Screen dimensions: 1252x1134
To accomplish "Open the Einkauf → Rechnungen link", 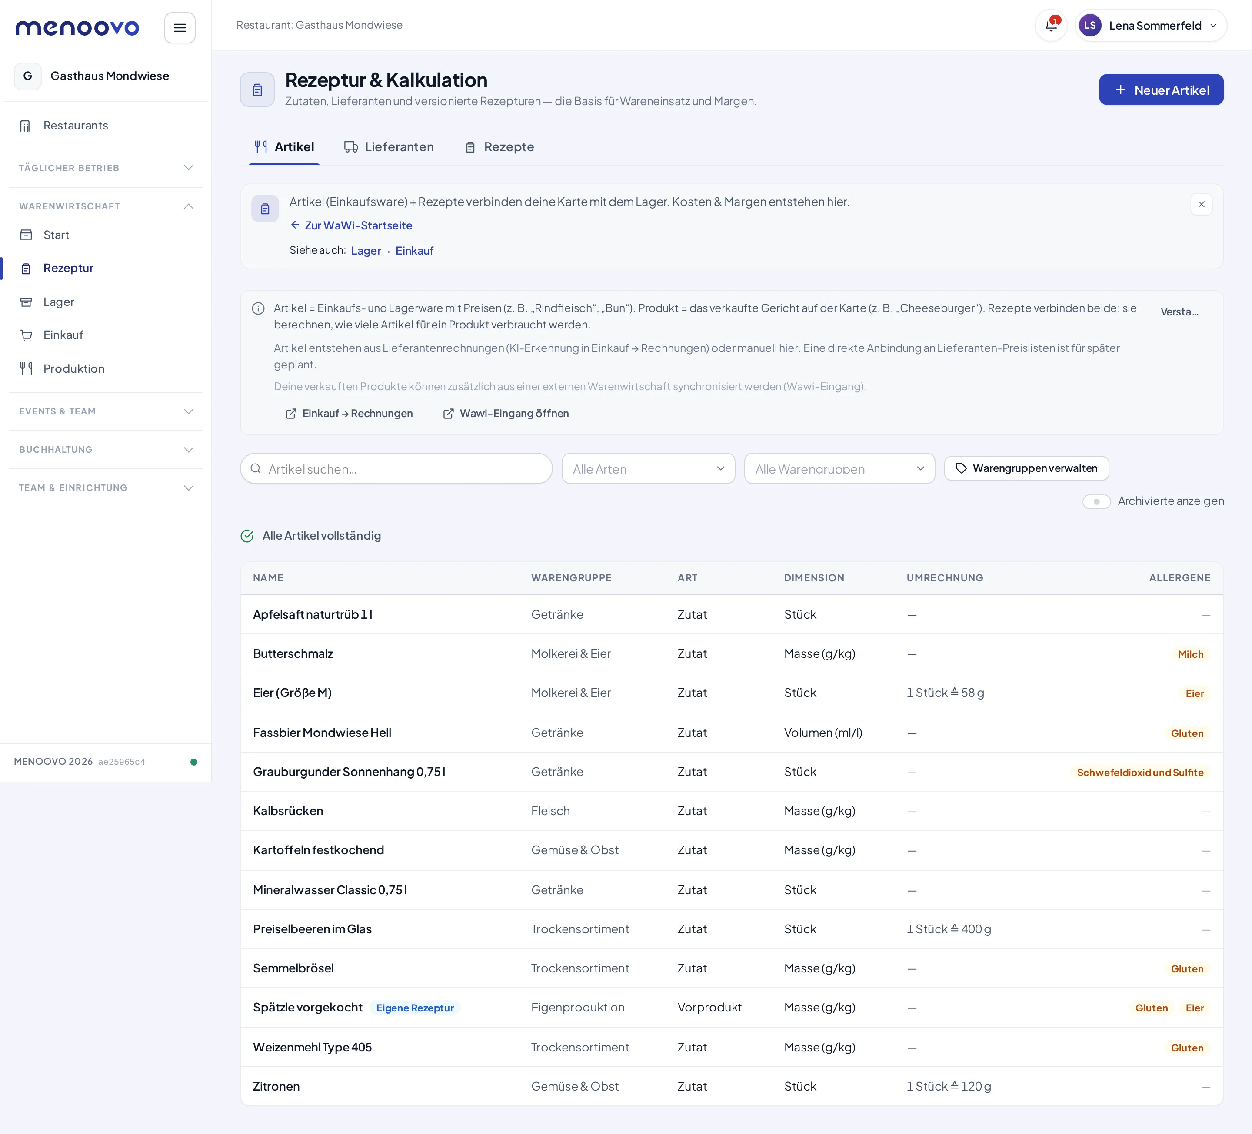I will coord(350,413).
